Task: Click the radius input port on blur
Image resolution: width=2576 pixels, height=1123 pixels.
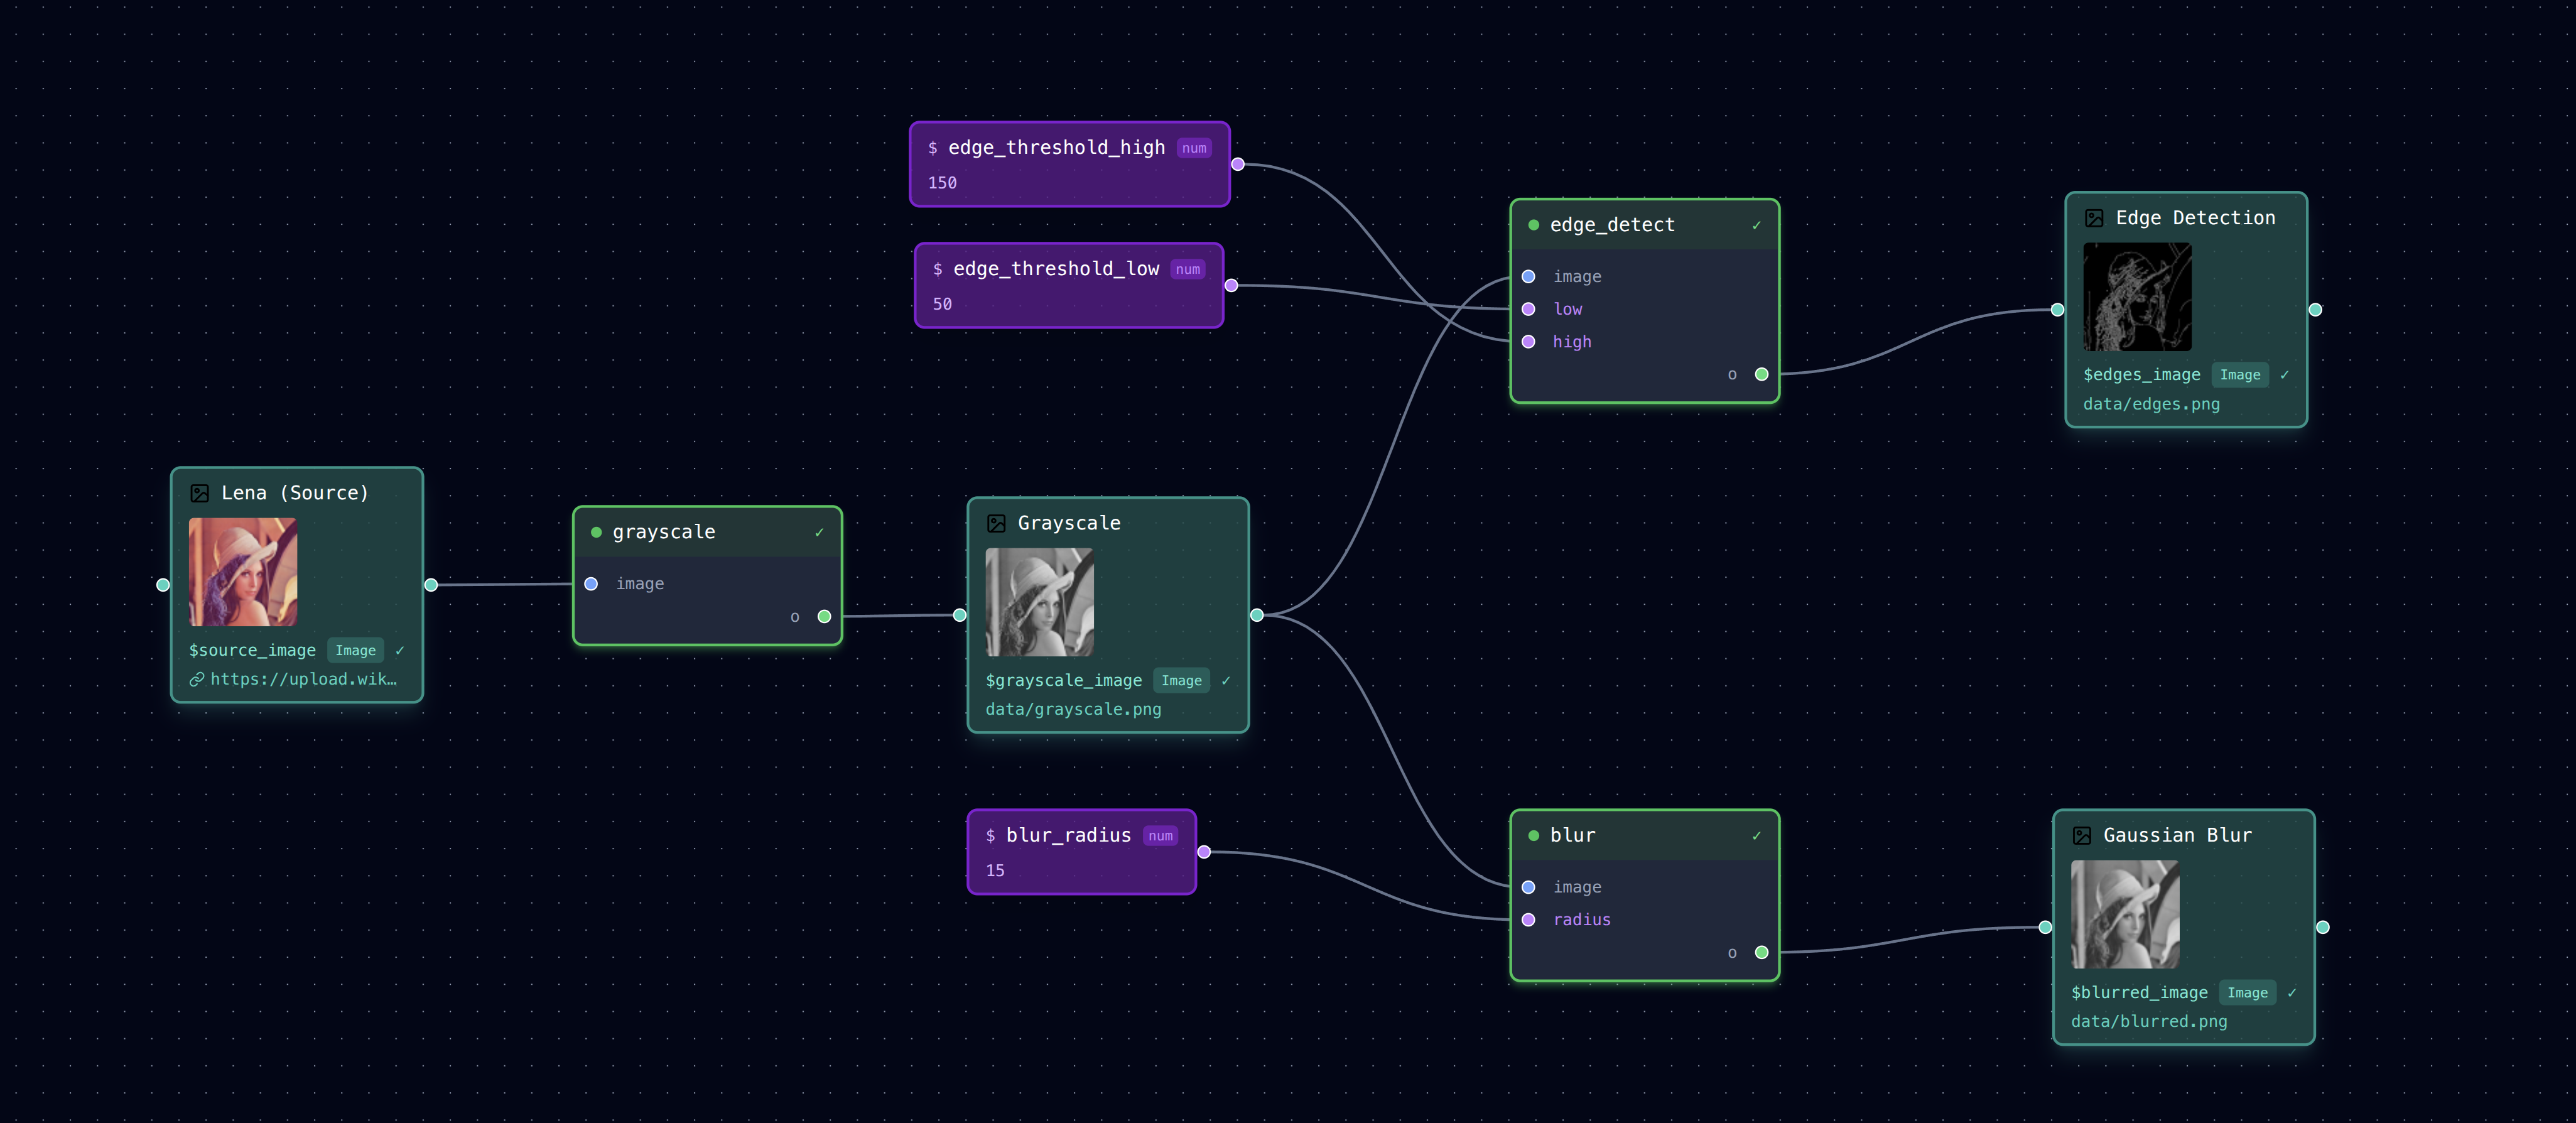Action: click(x=1528, y=920)
